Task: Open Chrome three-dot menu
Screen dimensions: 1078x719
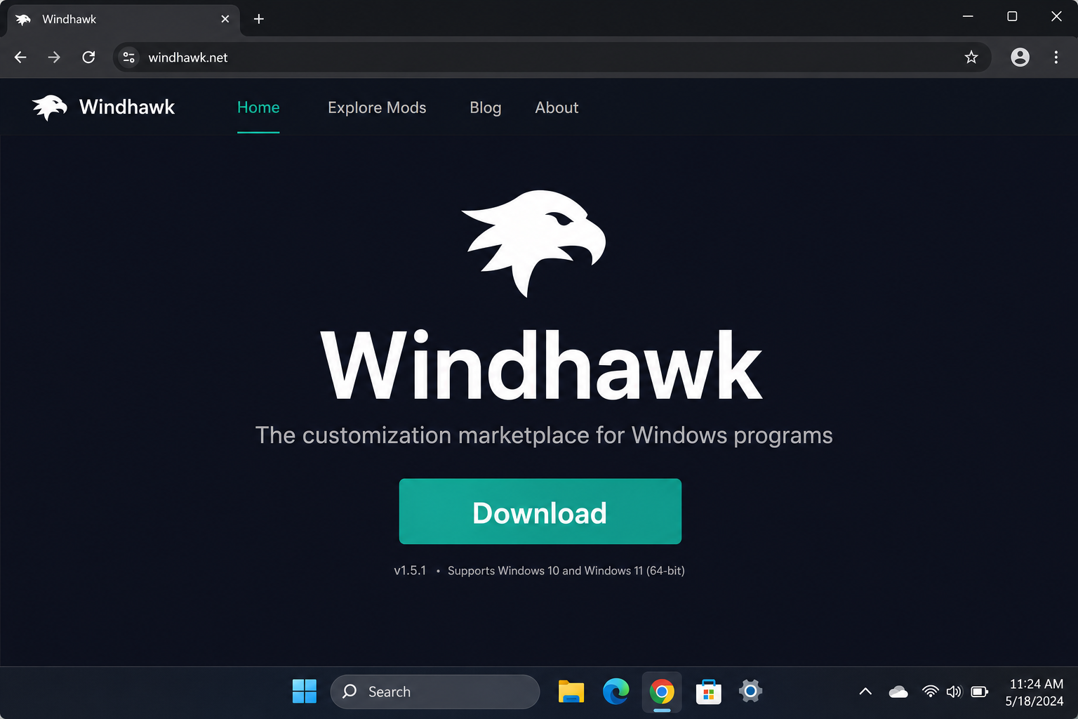Action: point(1056,57)
